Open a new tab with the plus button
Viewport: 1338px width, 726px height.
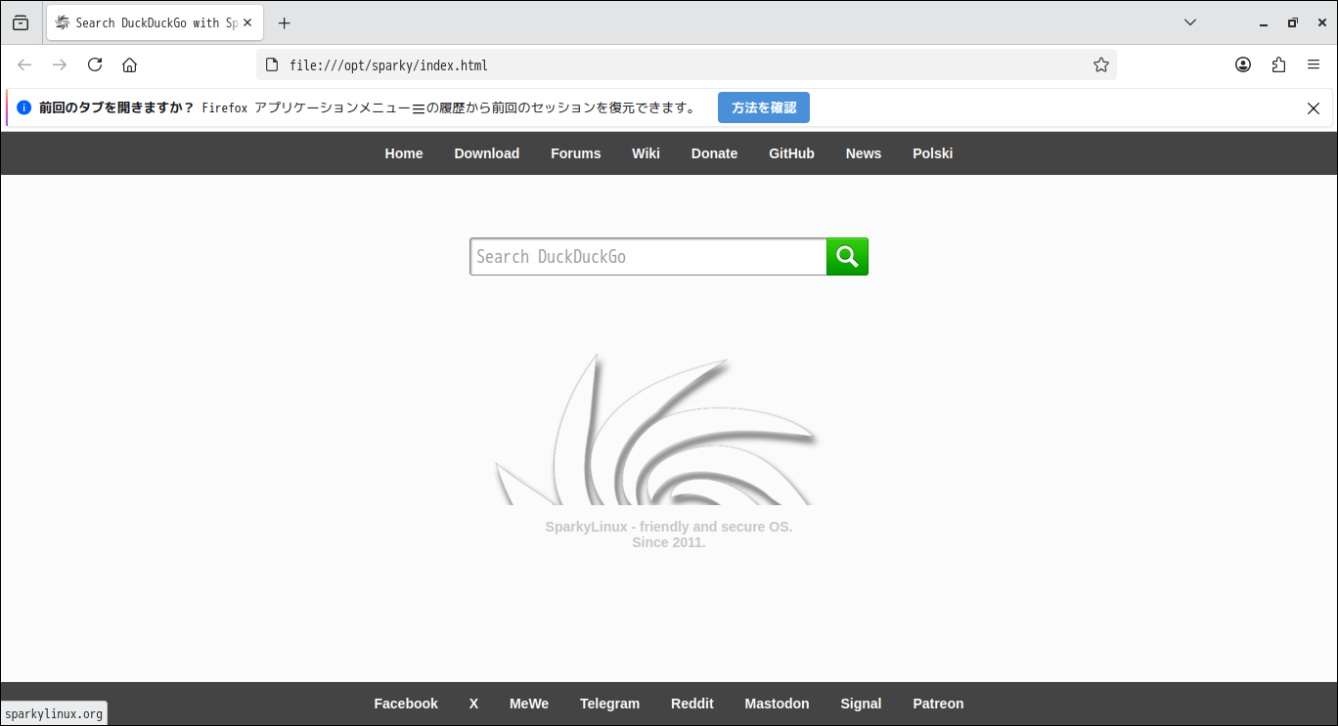click(x=284, y=22)
